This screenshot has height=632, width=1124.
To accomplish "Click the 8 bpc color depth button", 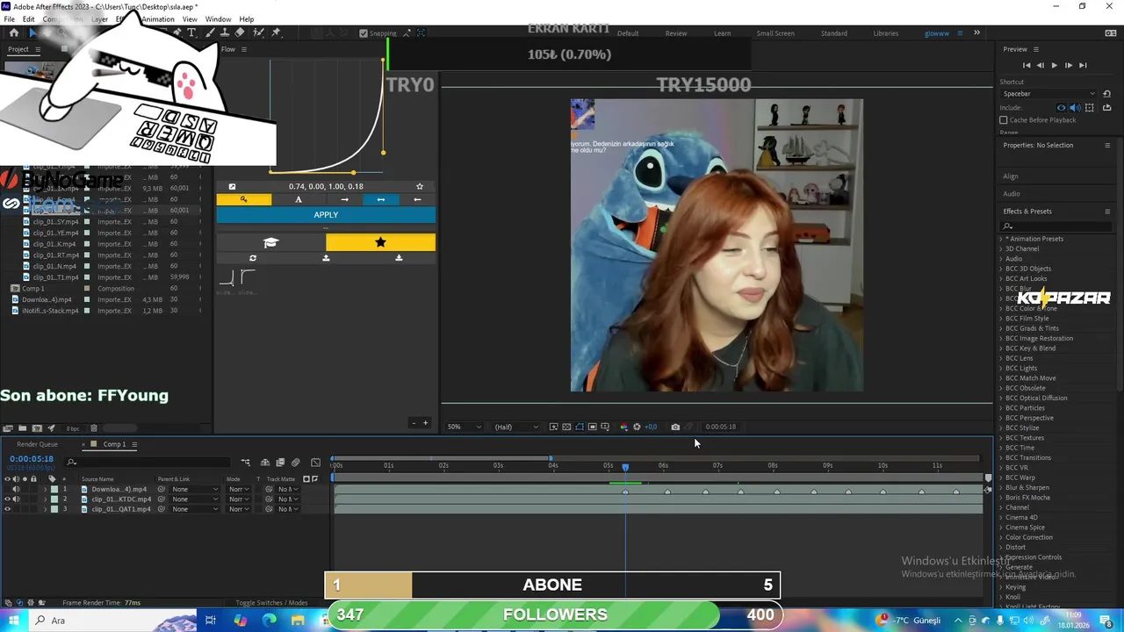I will point(72,428).
